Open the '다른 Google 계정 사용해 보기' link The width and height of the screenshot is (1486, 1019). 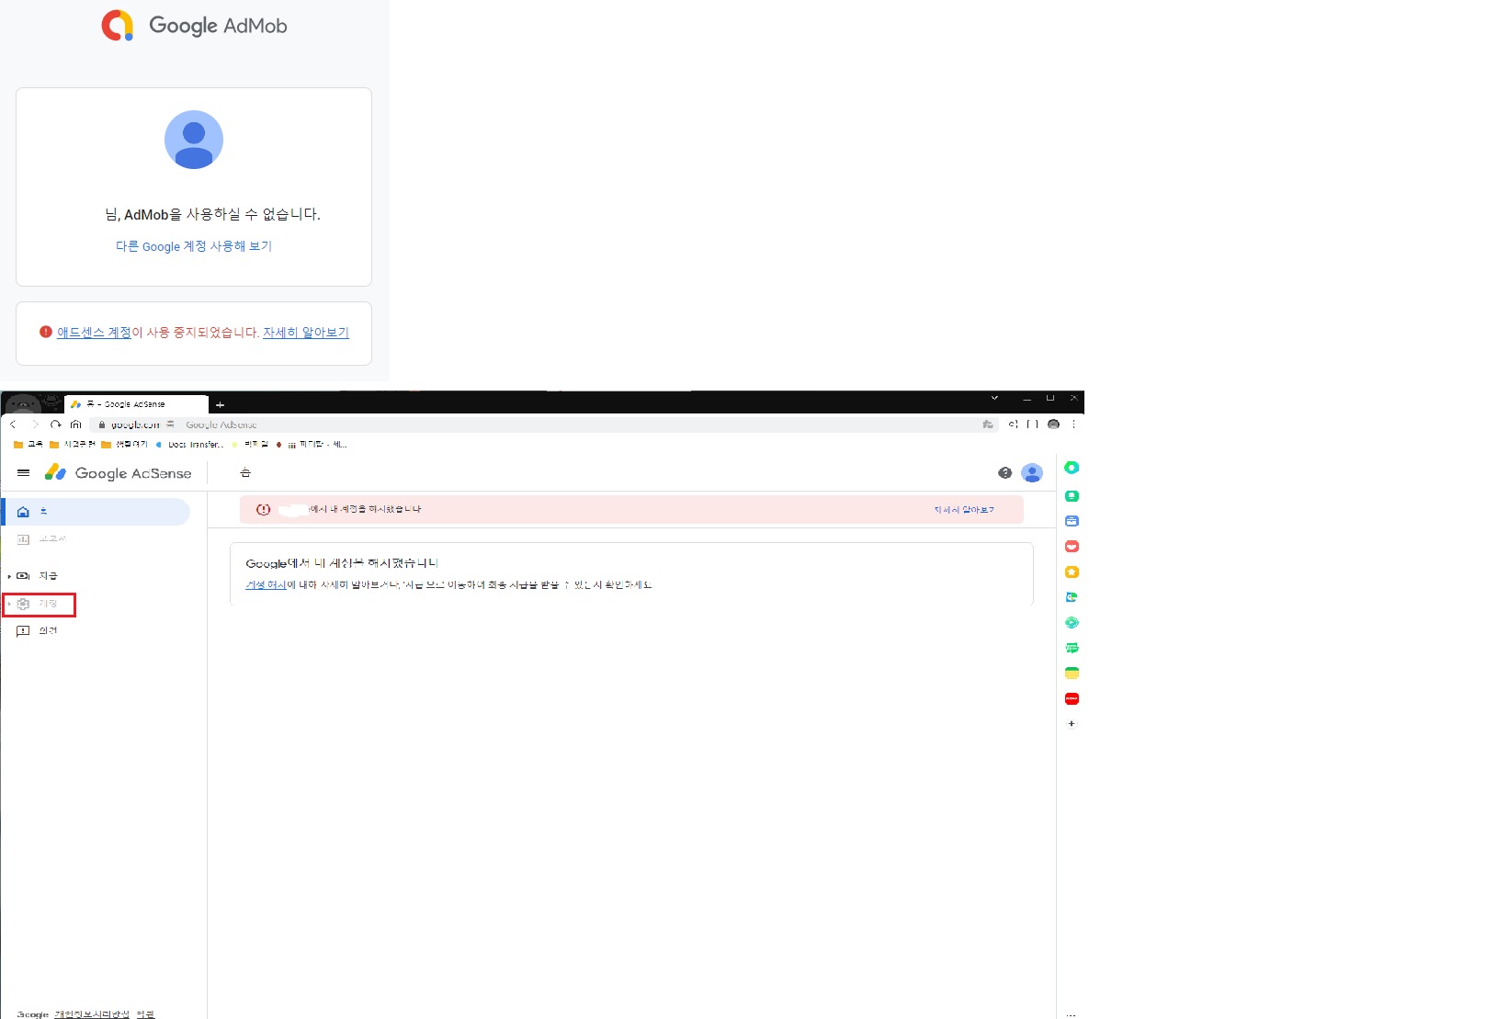pyautogui.click(x=194, y=246)
